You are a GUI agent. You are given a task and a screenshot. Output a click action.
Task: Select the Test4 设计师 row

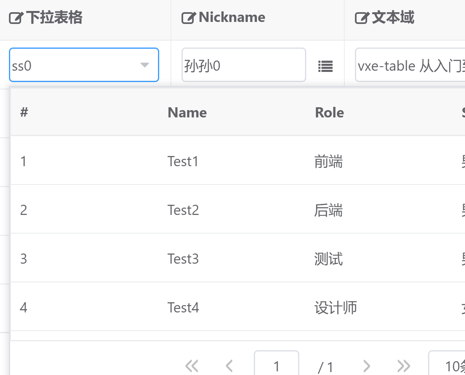tap(203, 307)
